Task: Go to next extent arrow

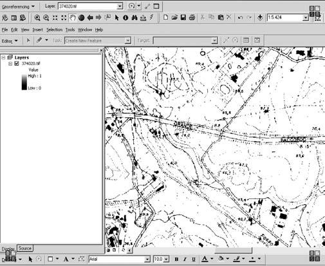Action: 98,17
